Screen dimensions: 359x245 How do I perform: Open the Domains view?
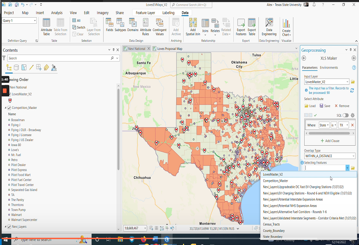133,25
